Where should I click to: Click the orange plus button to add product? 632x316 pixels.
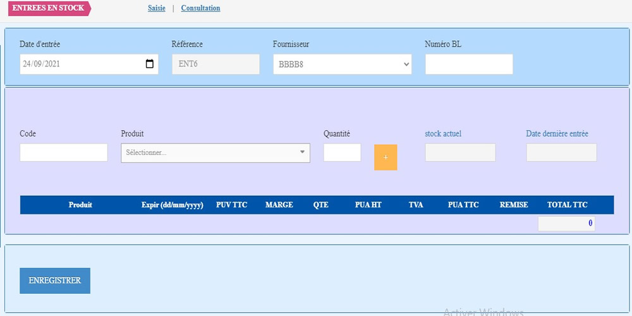pyautogui.click(x=386, y=157)
